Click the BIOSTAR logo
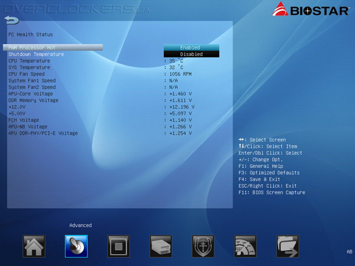 (311, 9)
